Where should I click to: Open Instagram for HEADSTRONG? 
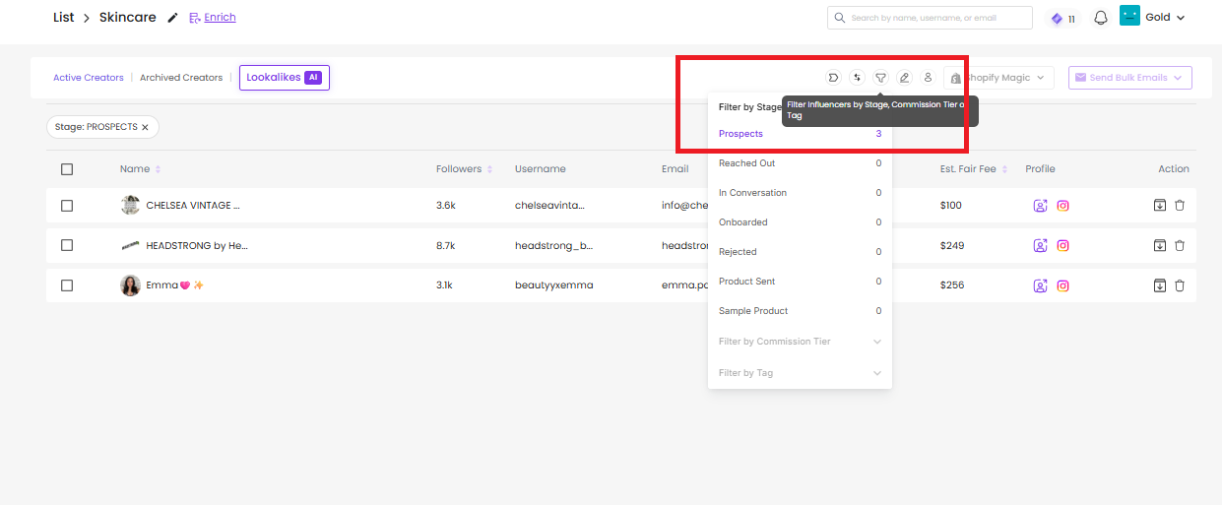point(1063,245)
